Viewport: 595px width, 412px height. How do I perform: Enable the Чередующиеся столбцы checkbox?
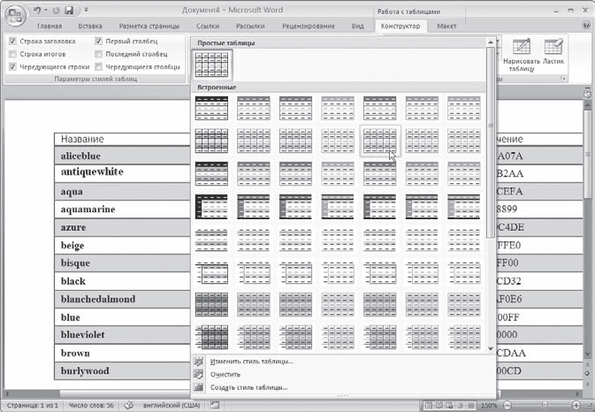98,67
